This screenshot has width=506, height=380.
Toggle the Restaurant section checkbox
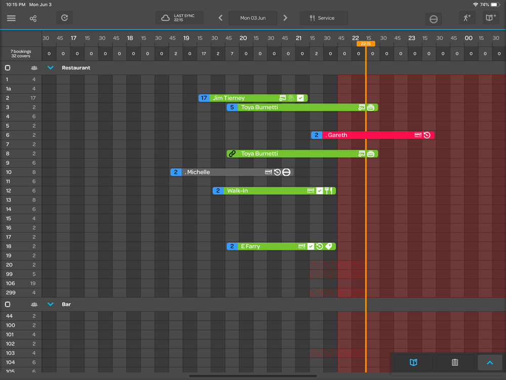tap(8, 68)
